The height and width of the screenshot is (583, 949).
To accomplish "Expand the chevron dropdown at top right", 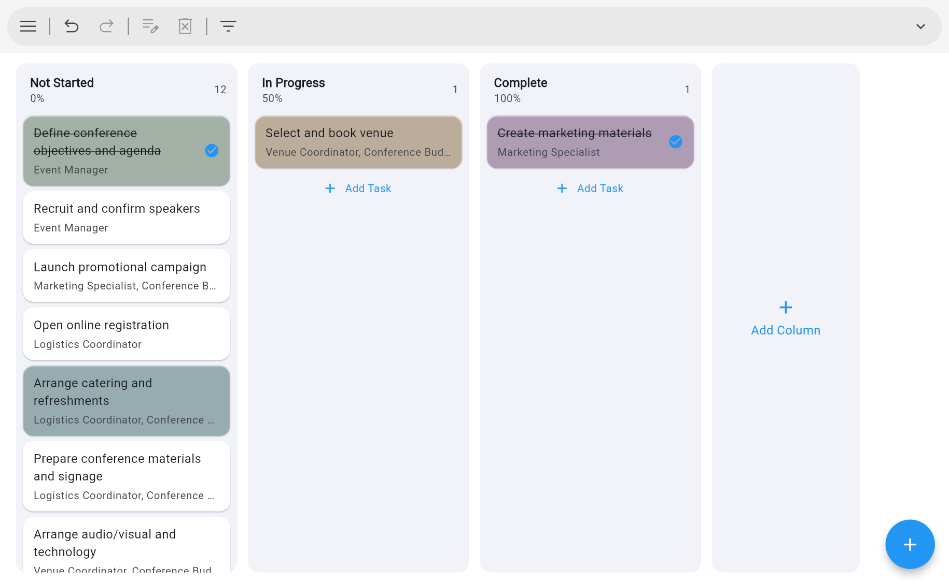I will point(920,26).
